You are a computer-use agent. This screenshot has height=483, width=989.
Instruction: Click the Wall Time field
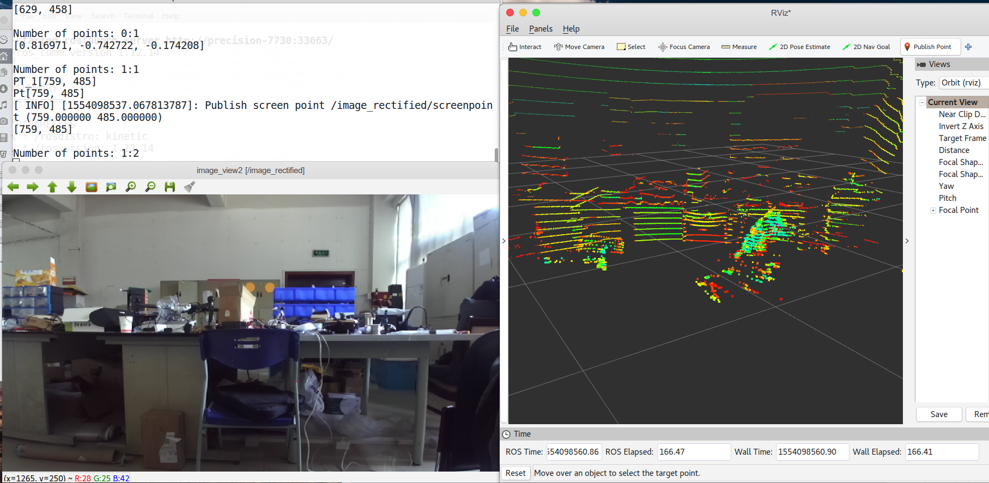pos(812,452)
